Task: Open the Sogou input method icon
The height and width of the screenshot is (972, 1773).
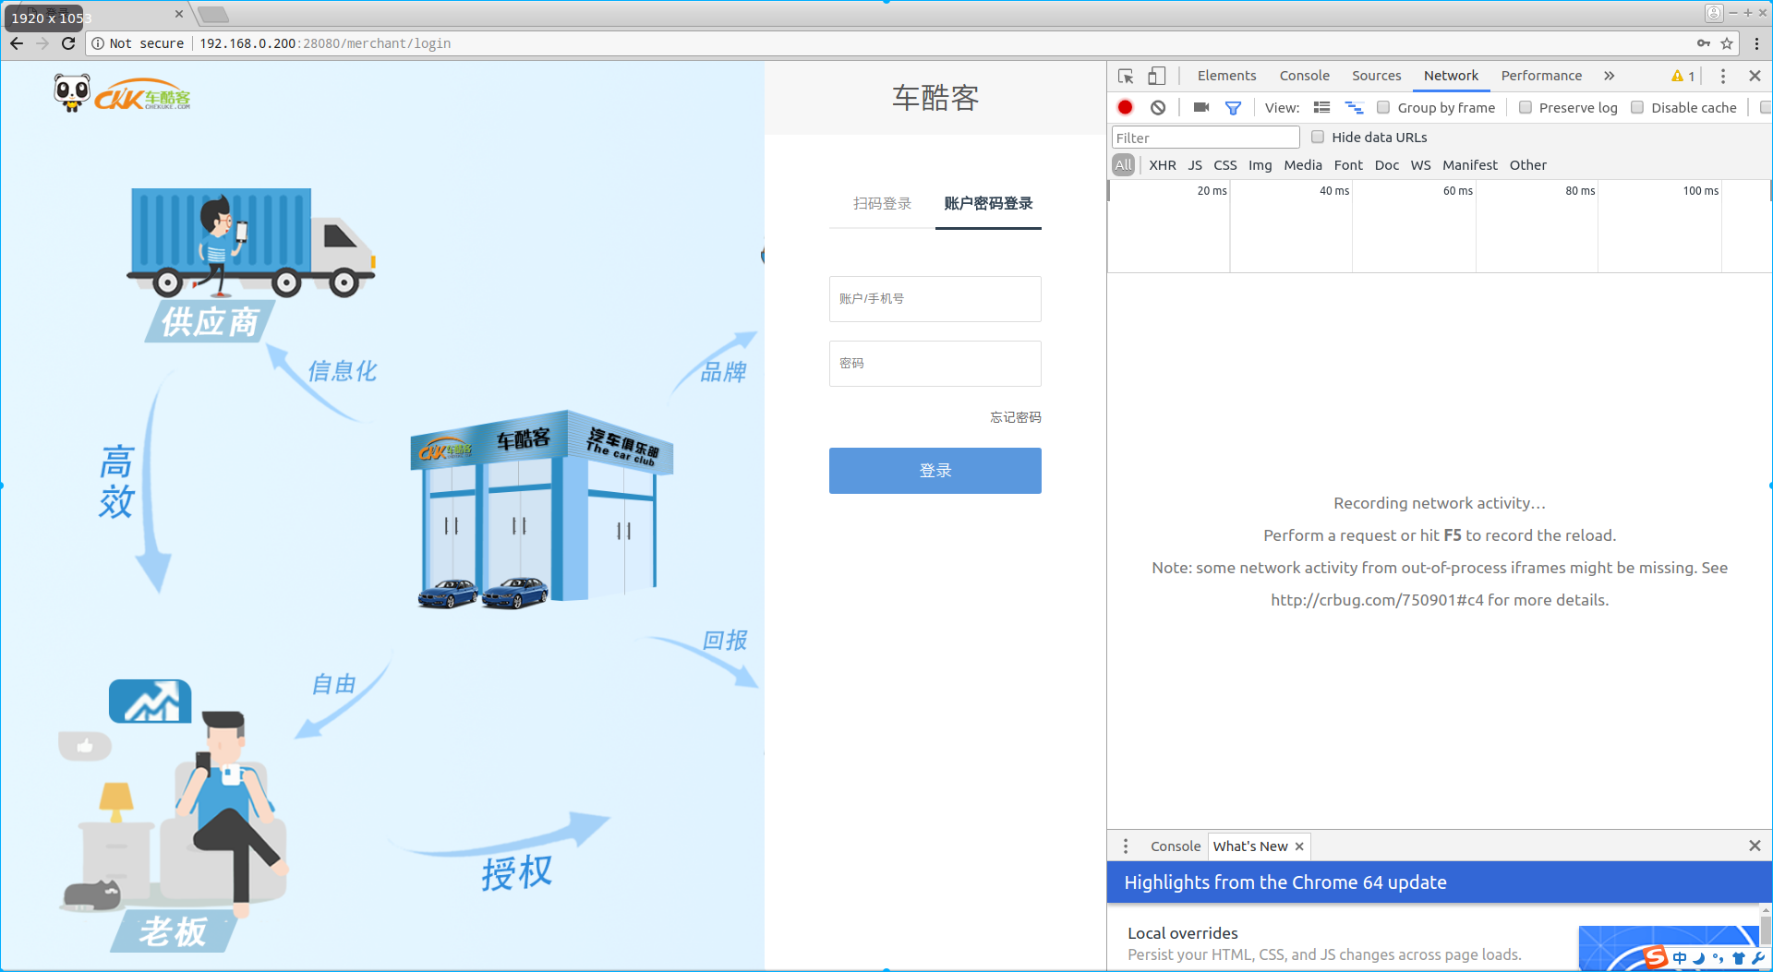Action: pos(1655,957)
